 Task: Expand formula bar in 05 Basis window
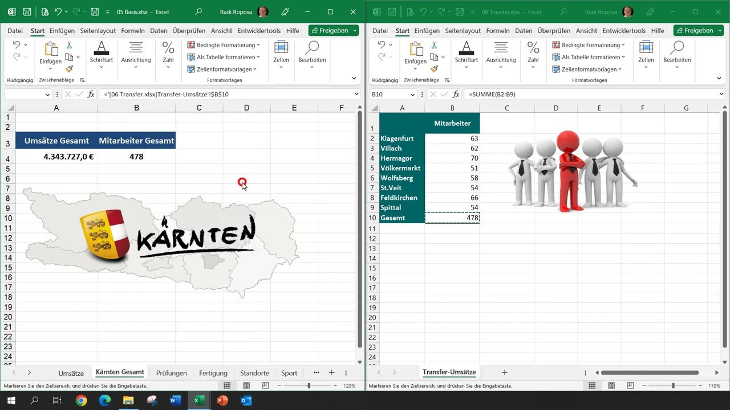(x=357, y=95)
